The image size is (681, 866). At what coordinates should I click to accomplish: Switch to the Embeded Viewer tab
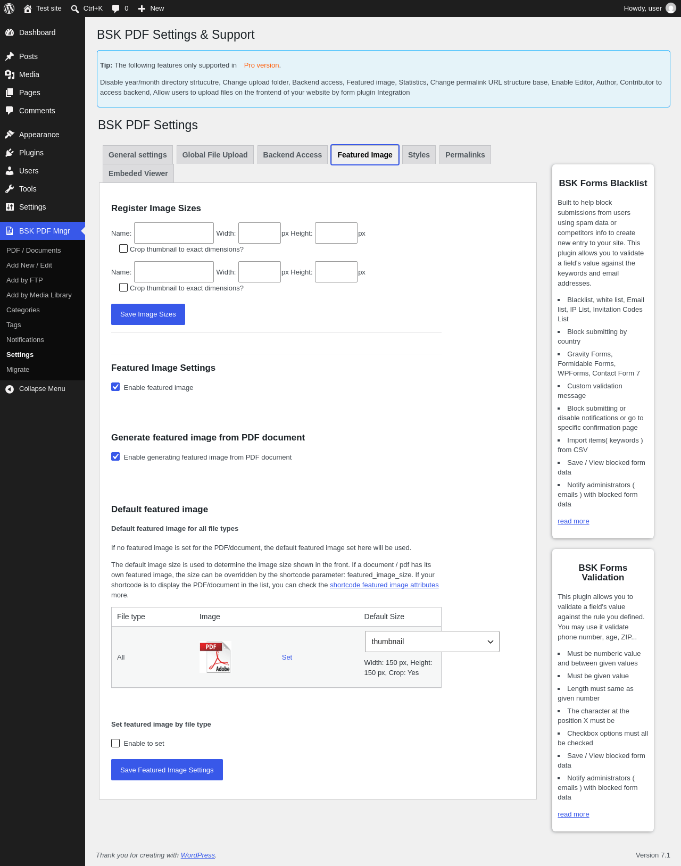tap(138, 173)
